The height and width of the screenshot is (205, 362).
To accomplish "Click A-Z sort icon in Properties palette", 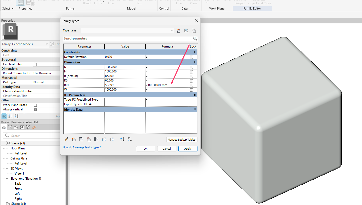I will 10,116.
